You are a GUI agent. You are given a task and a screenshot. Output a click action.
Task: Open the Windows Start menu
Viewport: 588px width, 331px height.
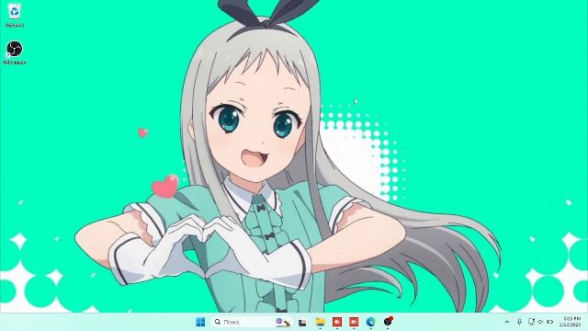coord(200,322)
